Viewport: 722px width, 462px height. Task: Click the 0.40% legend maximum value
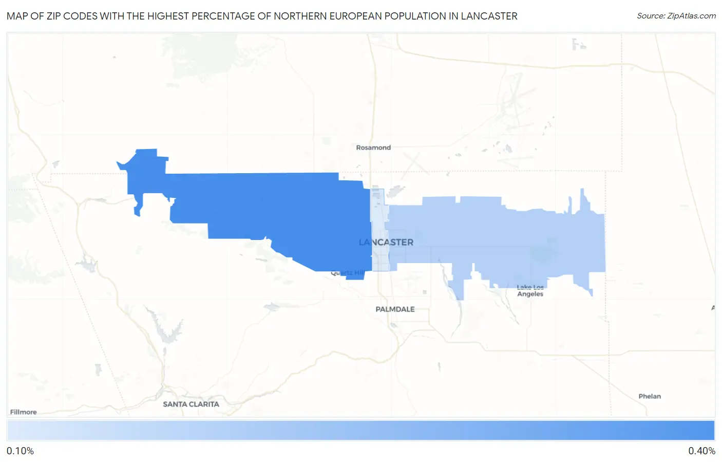(x=701, y=451)
